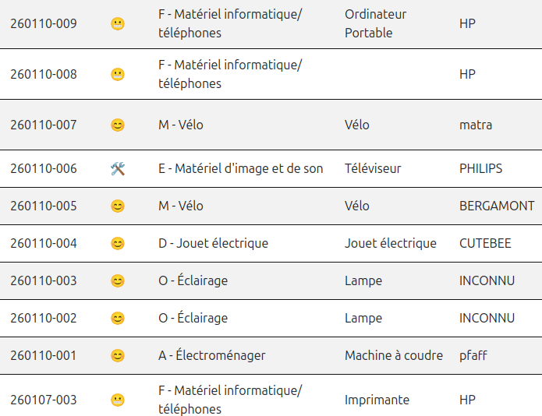Click the Jouet électrique category for 260110-004
Viewport: 542px width, 416px height.
(213, 243)
